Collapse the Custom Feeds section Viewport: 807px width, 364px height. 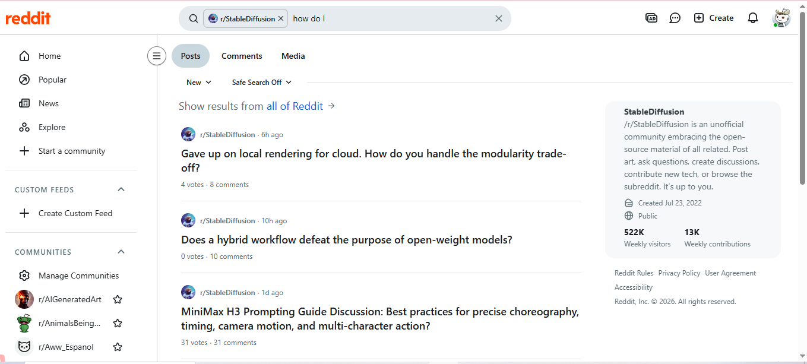click(121, 189)
